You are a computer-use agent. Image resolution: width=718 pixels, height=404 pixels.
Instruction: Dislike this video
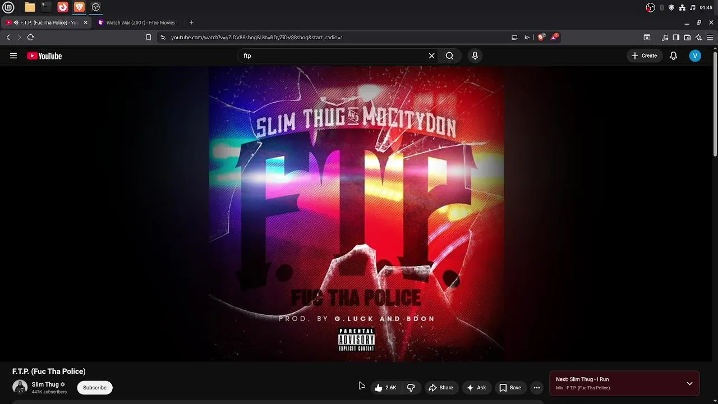point(411,388)
